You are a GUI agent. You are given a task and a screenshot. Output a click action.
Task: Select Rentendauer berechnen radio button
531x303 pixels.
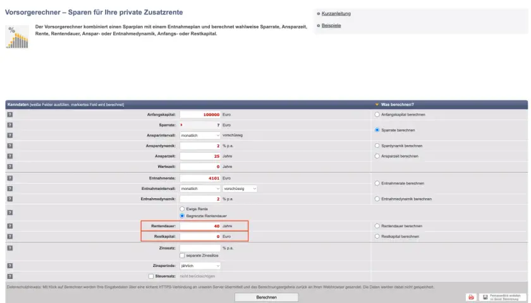pos(377,226)
